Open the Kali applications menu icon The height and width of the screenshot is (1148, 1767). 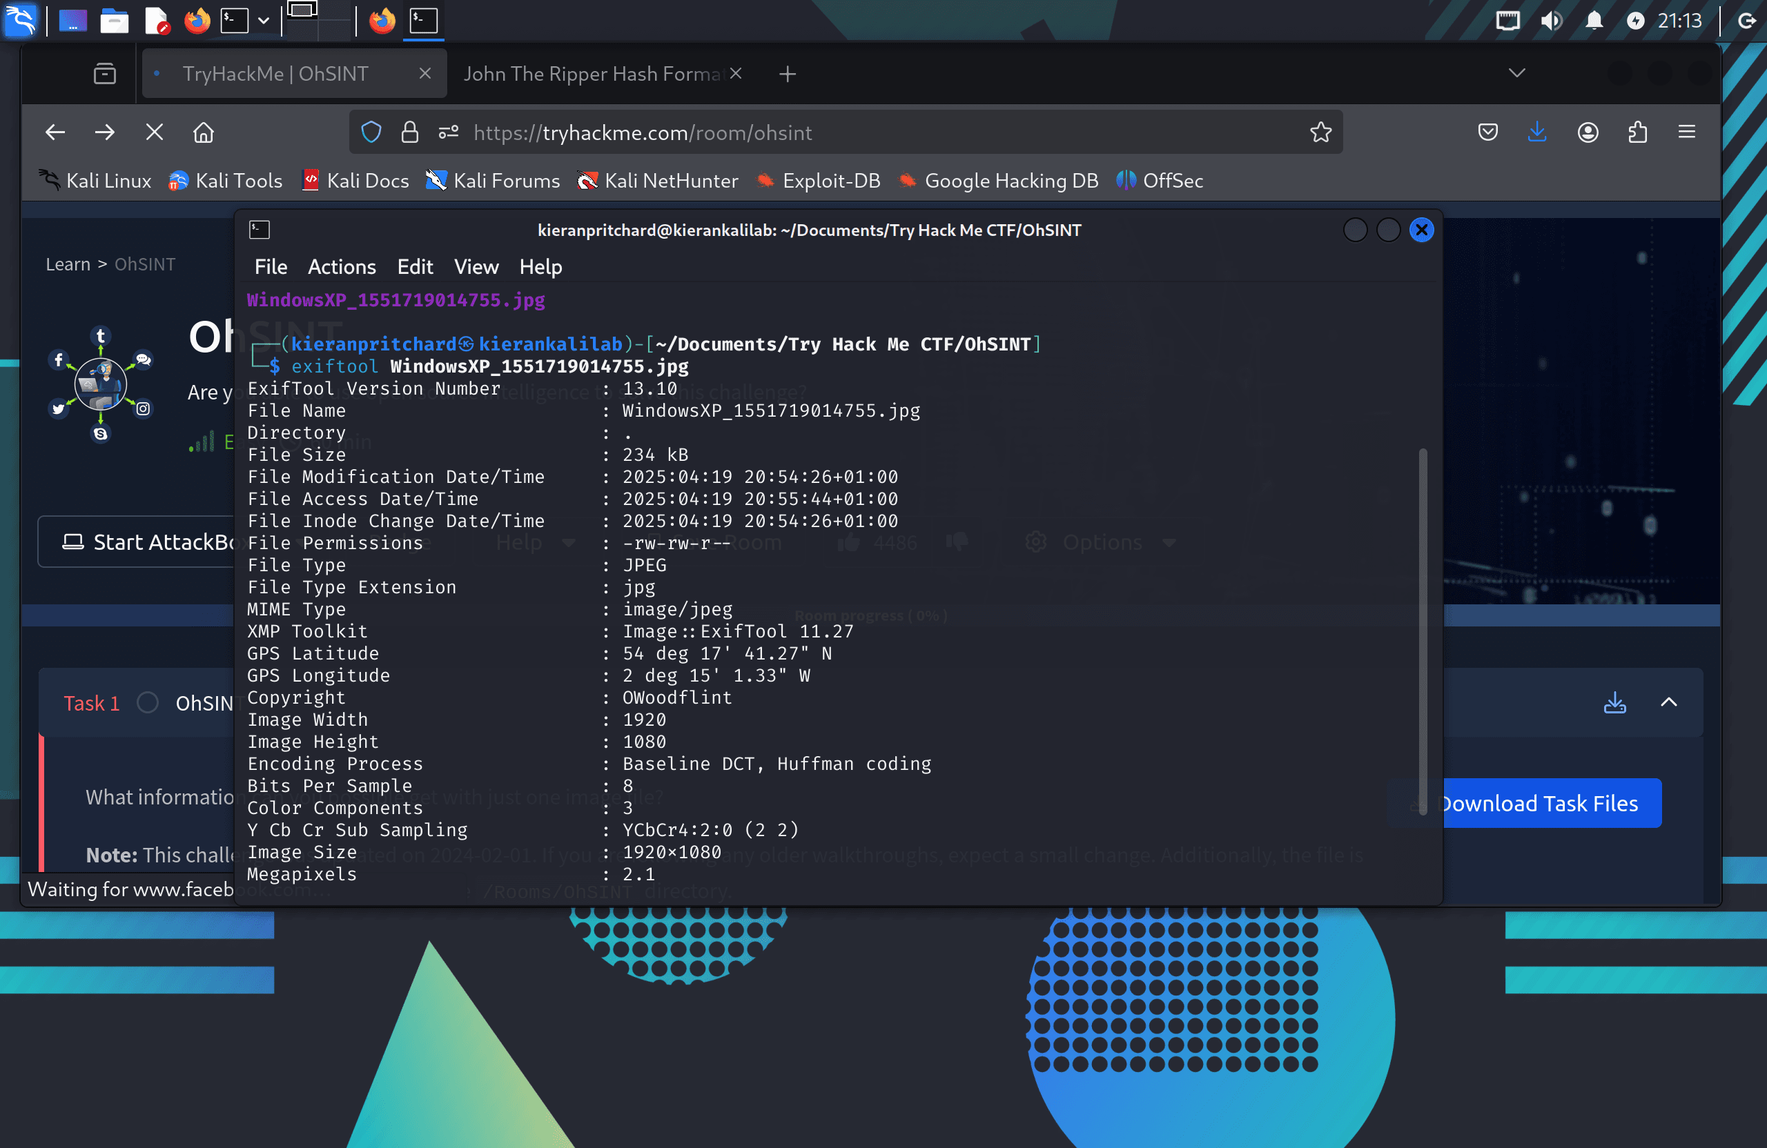click(20, 20)
